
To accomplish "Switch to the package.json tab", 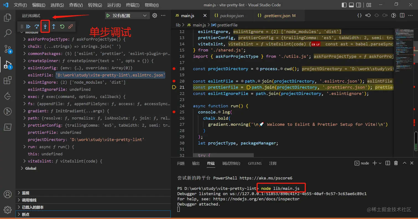I will tap(232, 16).
